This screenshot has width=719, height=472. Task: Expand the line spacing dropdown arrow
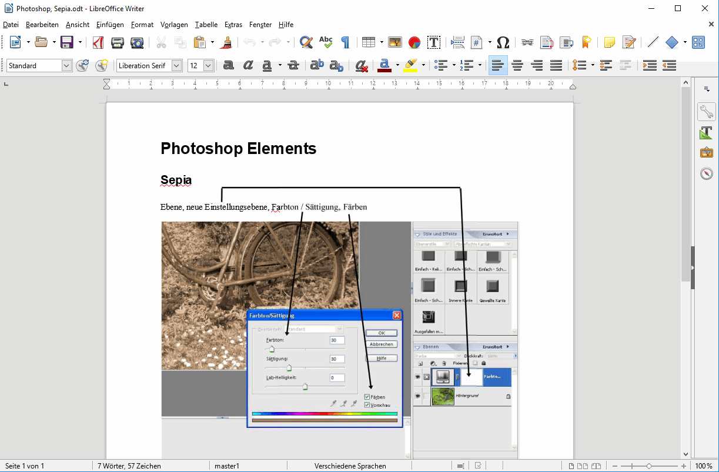click(593, 65)
